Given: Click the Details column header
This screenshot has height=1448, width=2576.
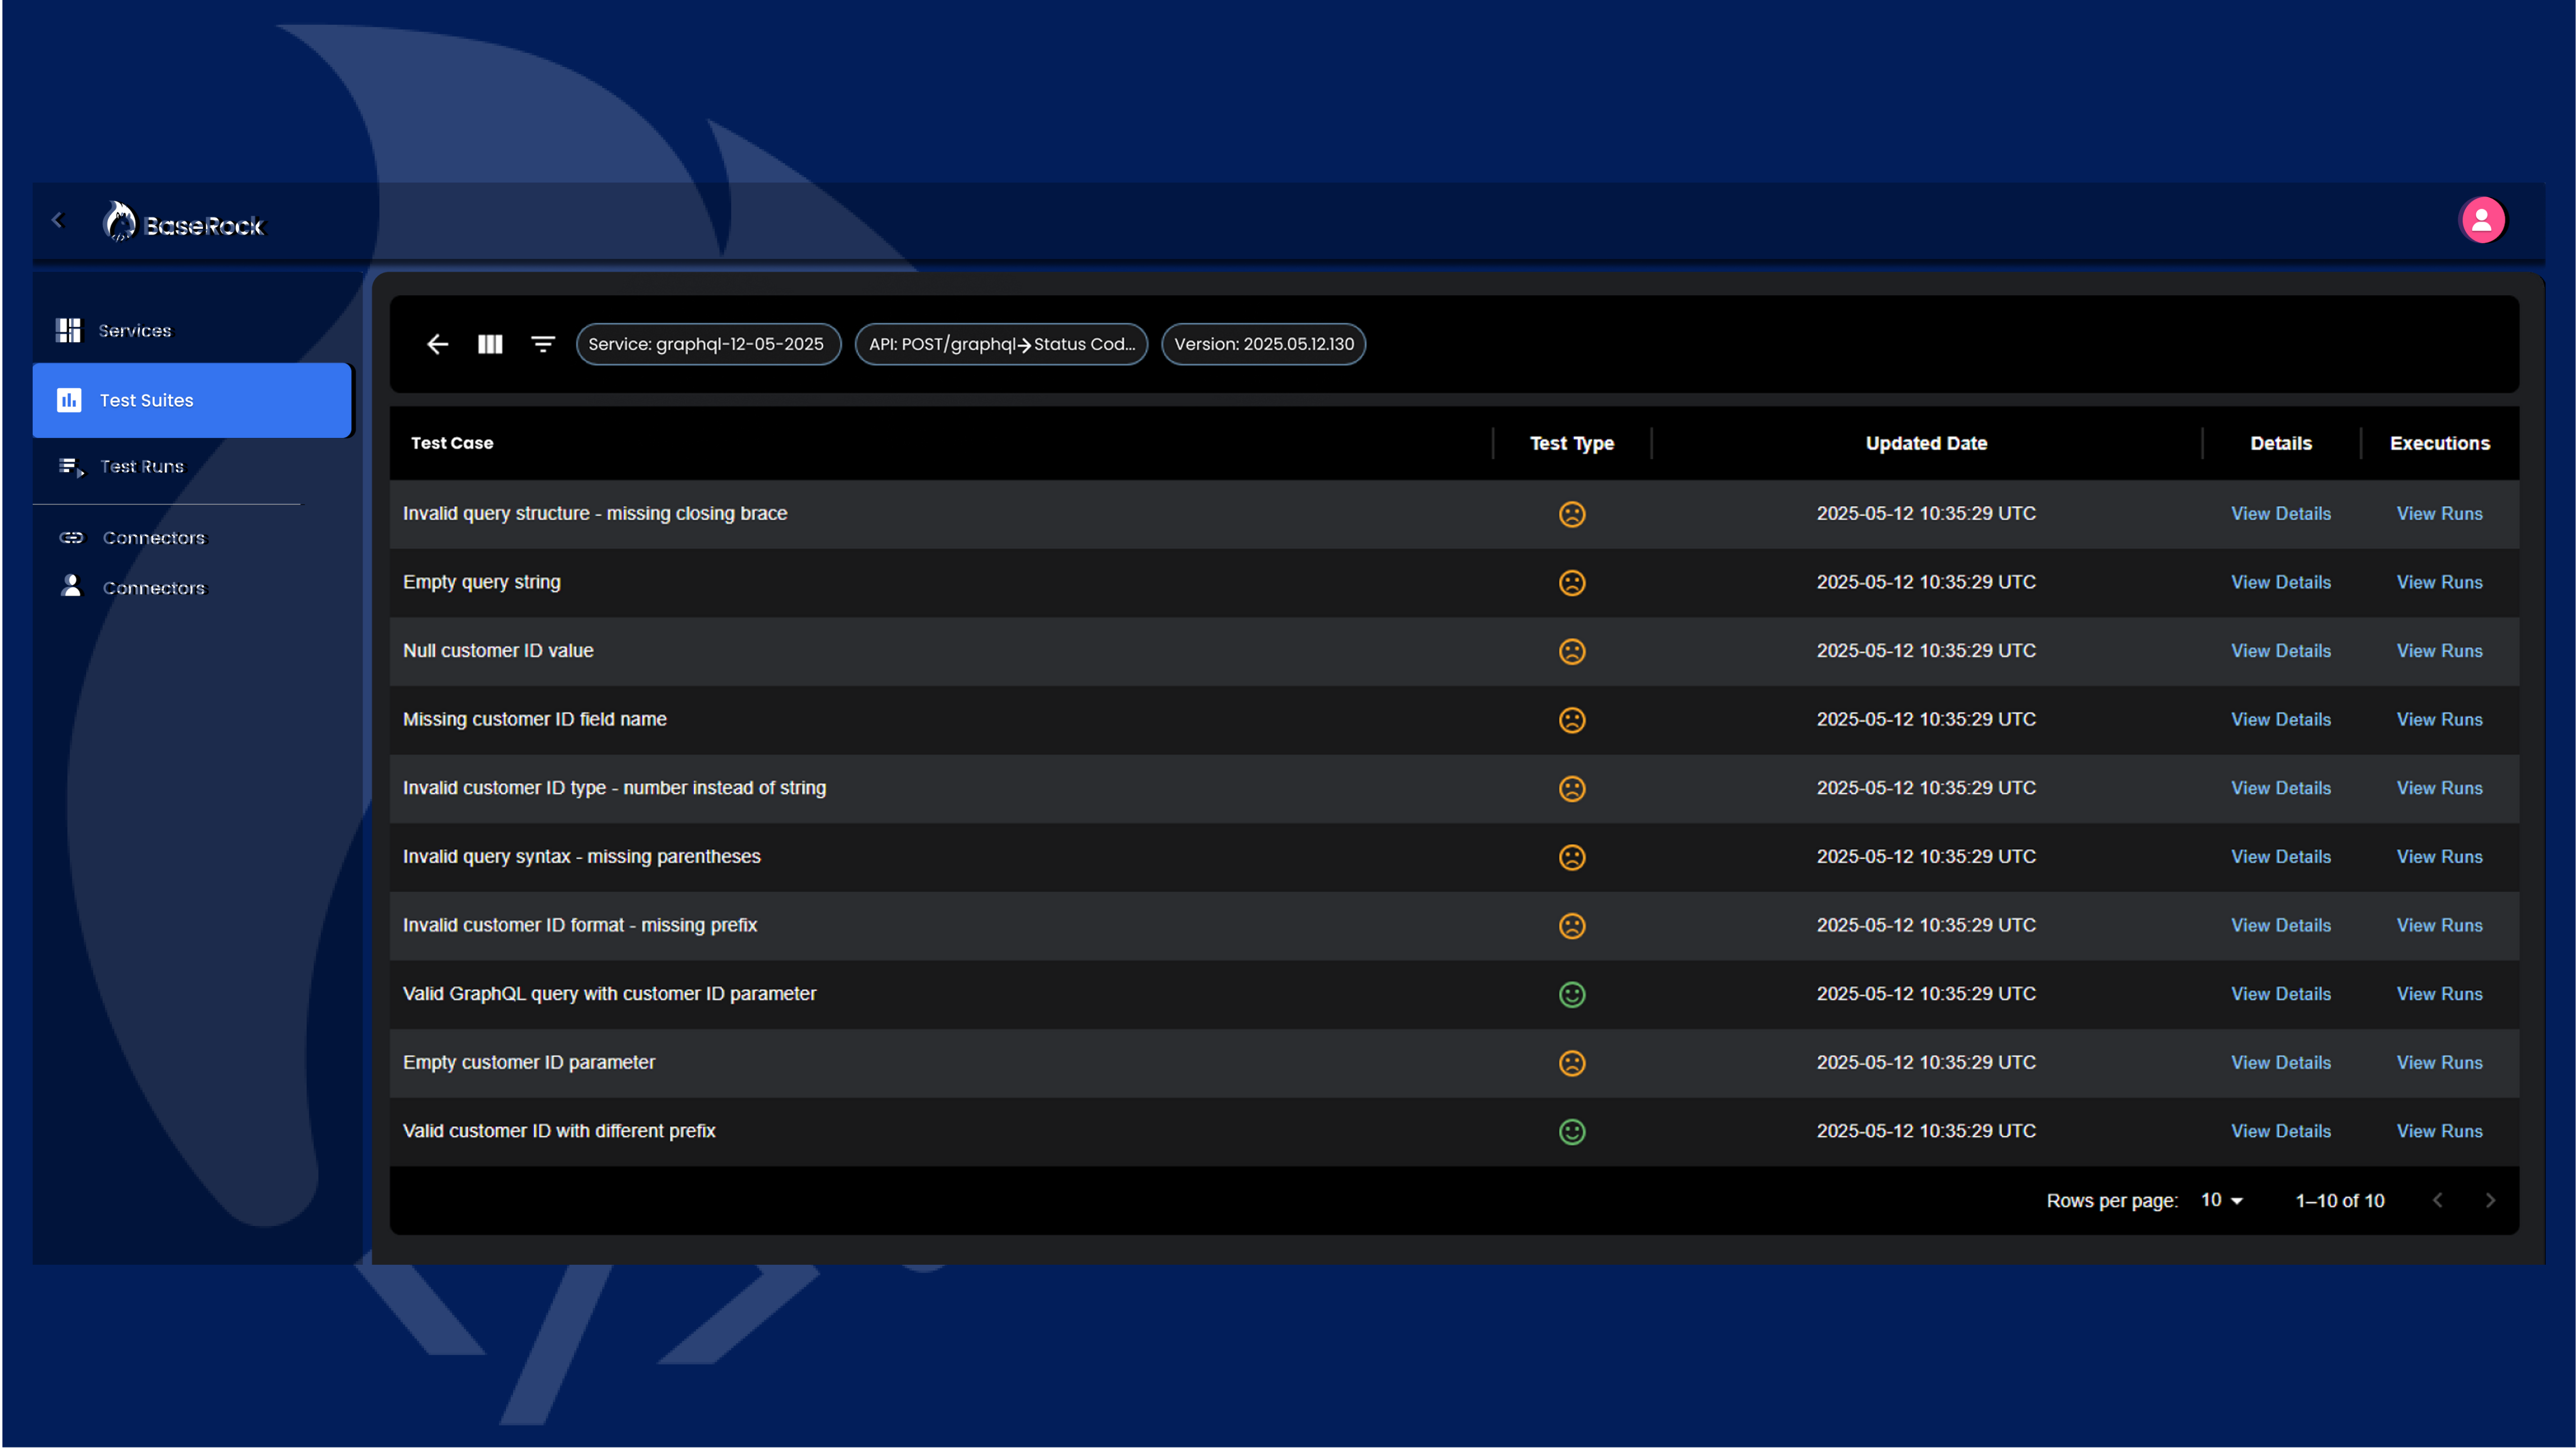Looking at the screenshot, I should click(2280, 443).
